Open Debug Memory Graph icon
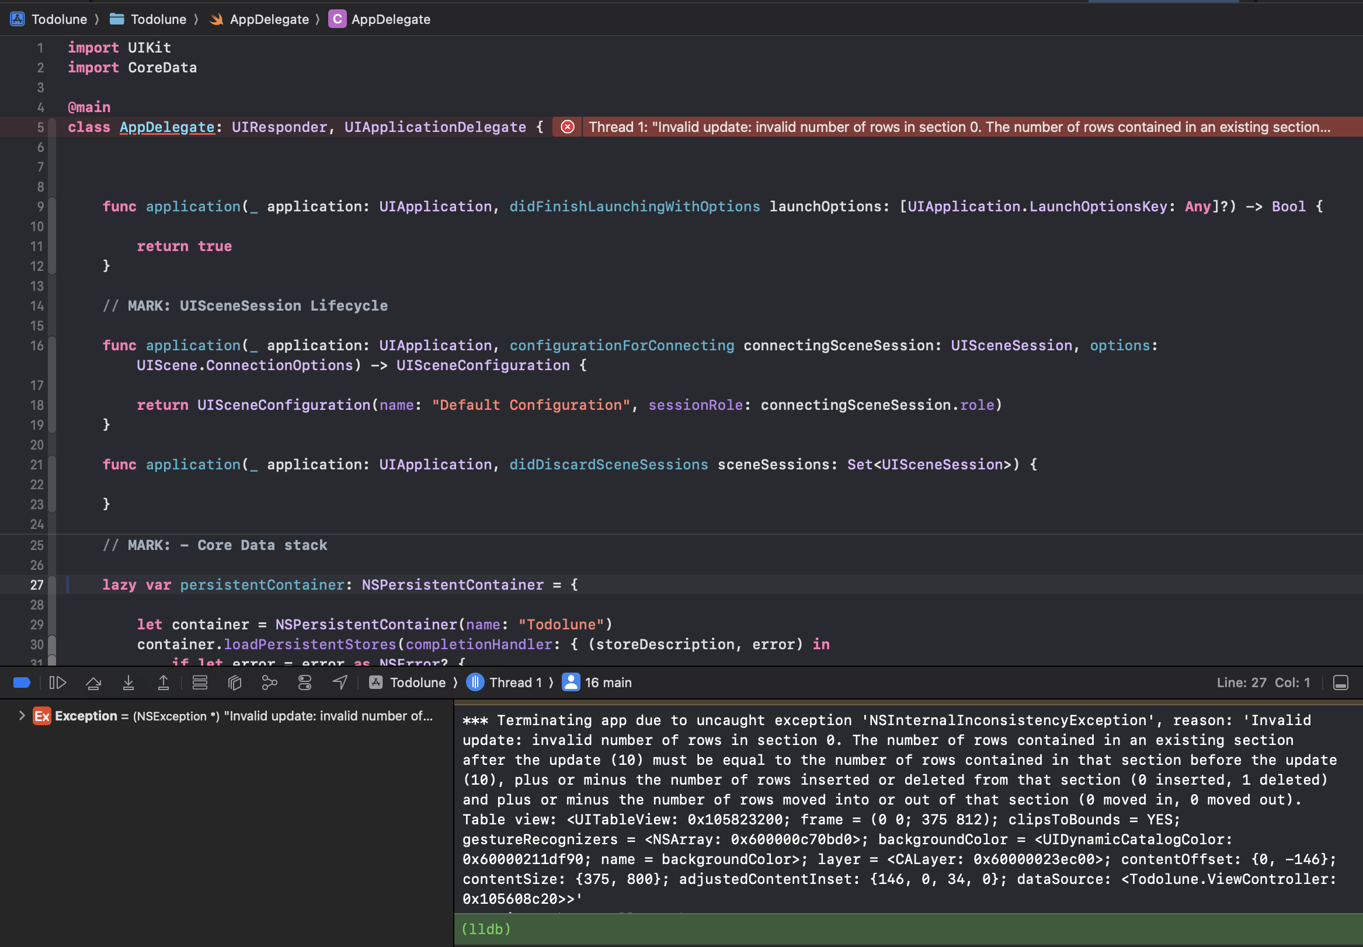 (x=269, y=683)
